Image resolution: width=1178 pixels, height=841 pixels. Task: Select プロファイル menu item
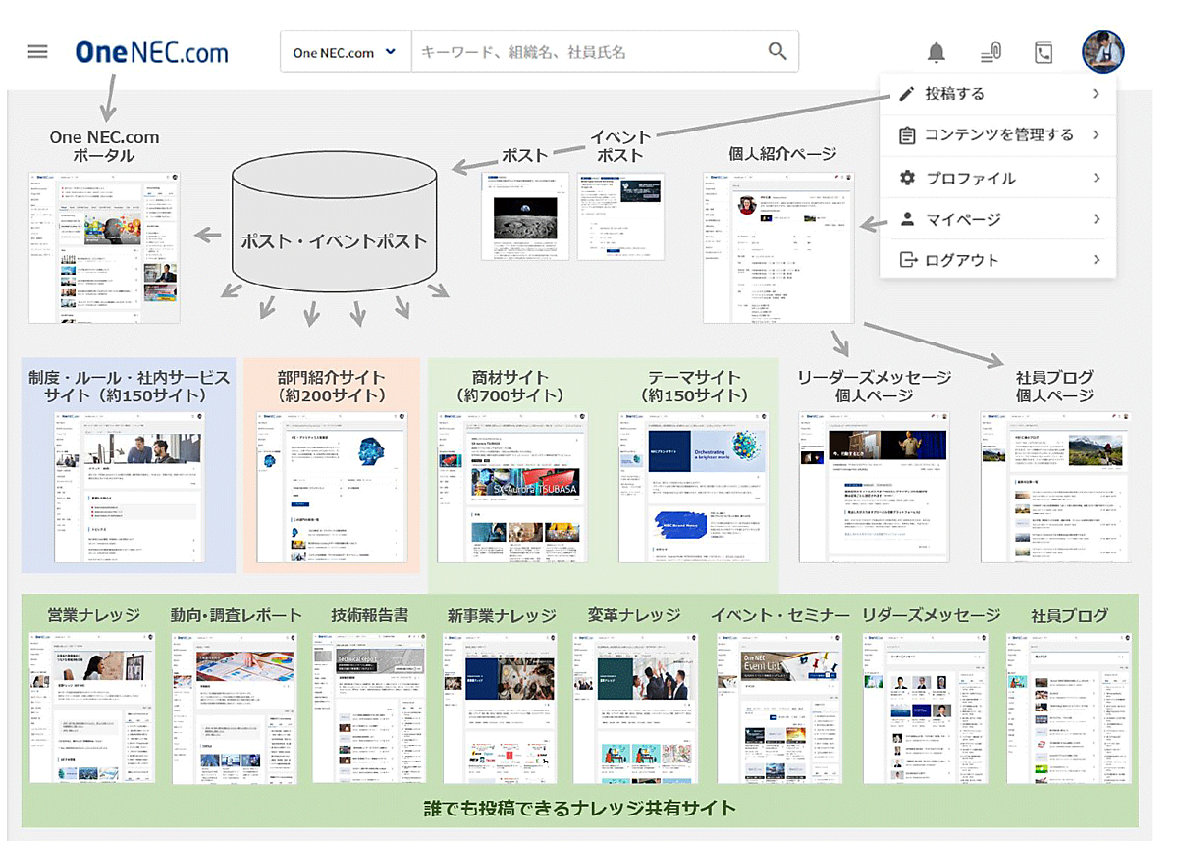pyautogui.click(x=997, y=178)
